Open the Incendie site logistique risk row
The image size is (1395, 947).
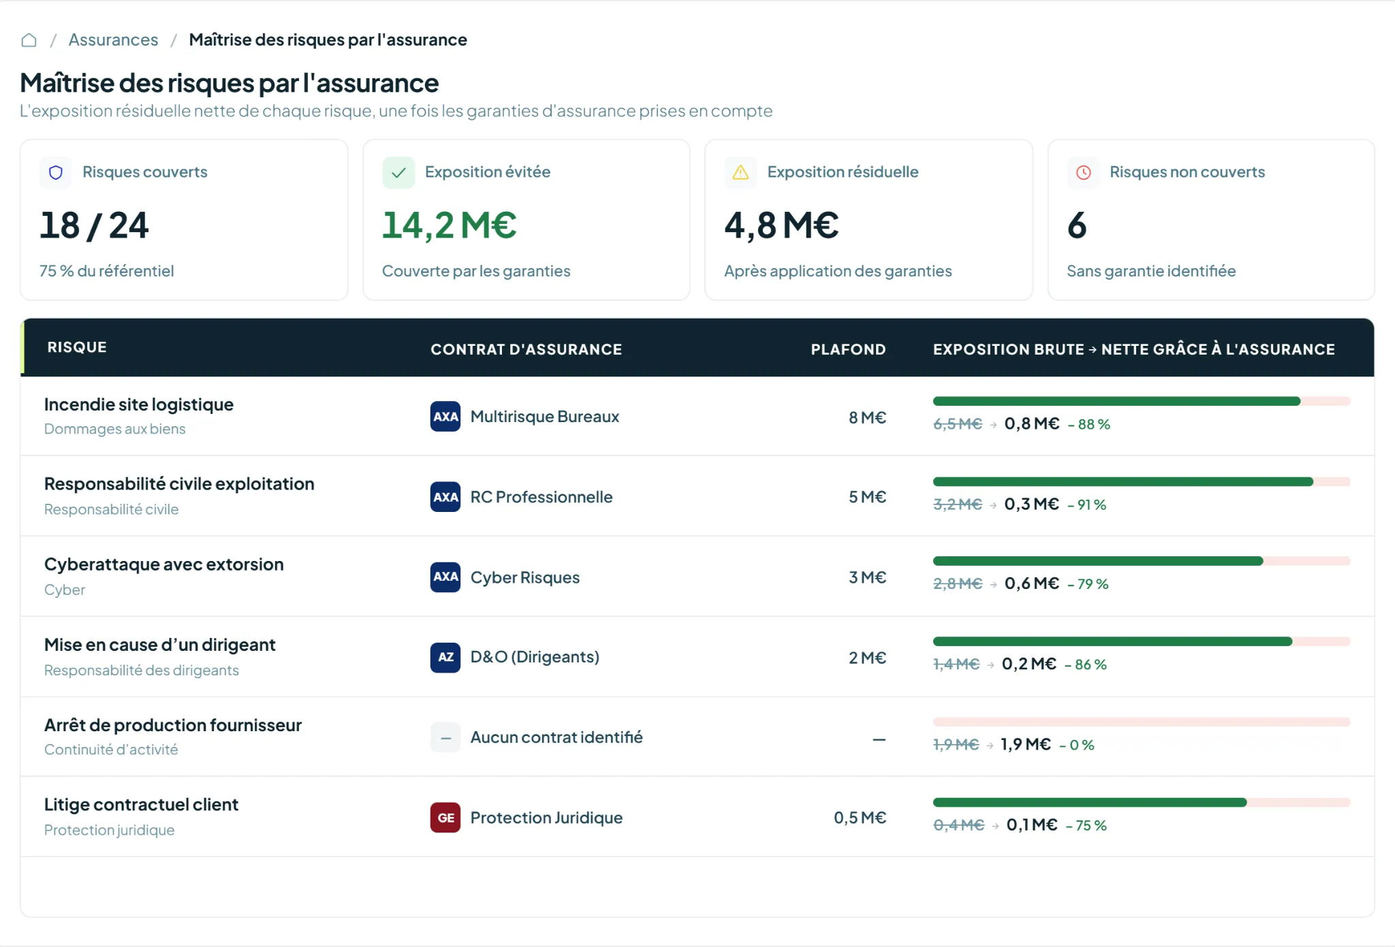(x=697, y=416)
